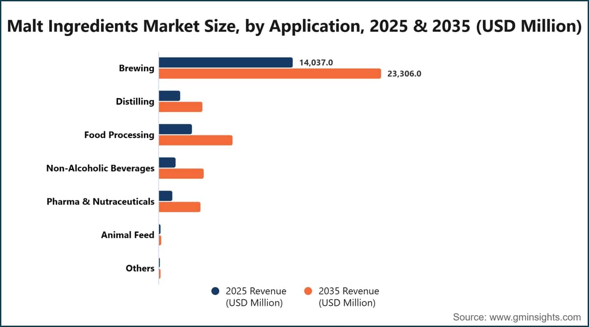Select the Pharma & Nutraceuticals axis label
Image resolution: width=589 pixels, height=327 pixels.
pos(101,201)
